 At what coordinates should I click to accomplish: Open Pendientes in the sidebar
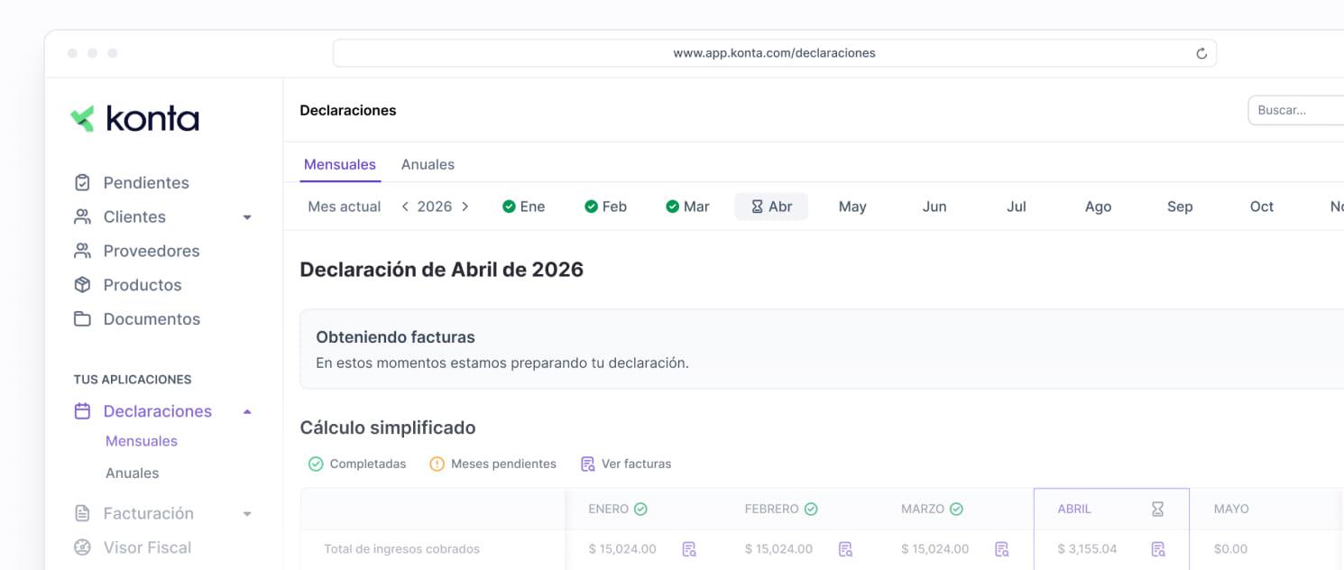click(146, 182)
